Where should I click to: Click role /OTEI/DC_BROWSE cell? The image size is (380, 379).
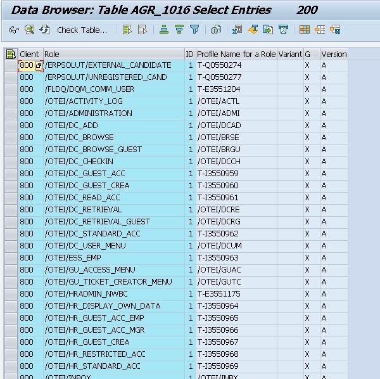coord(113,138)
